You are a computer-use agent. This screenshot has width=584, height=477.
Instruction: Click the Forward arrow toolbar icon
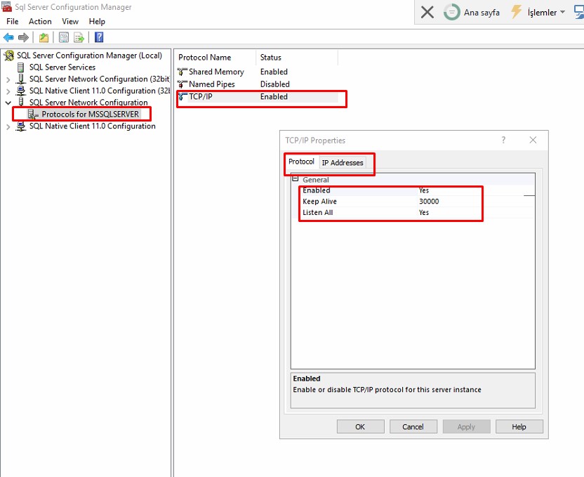23,38
